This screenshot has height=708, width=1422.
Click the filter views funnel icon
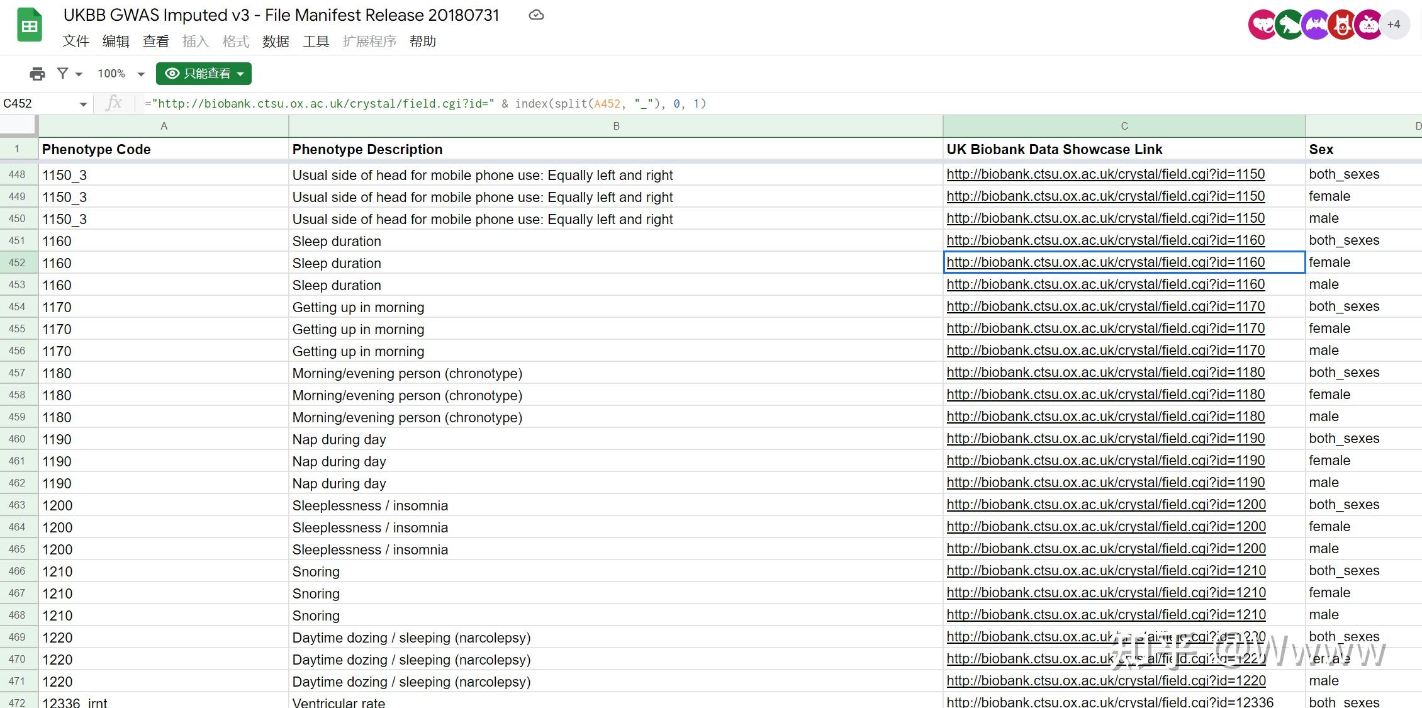click(63, 74)
